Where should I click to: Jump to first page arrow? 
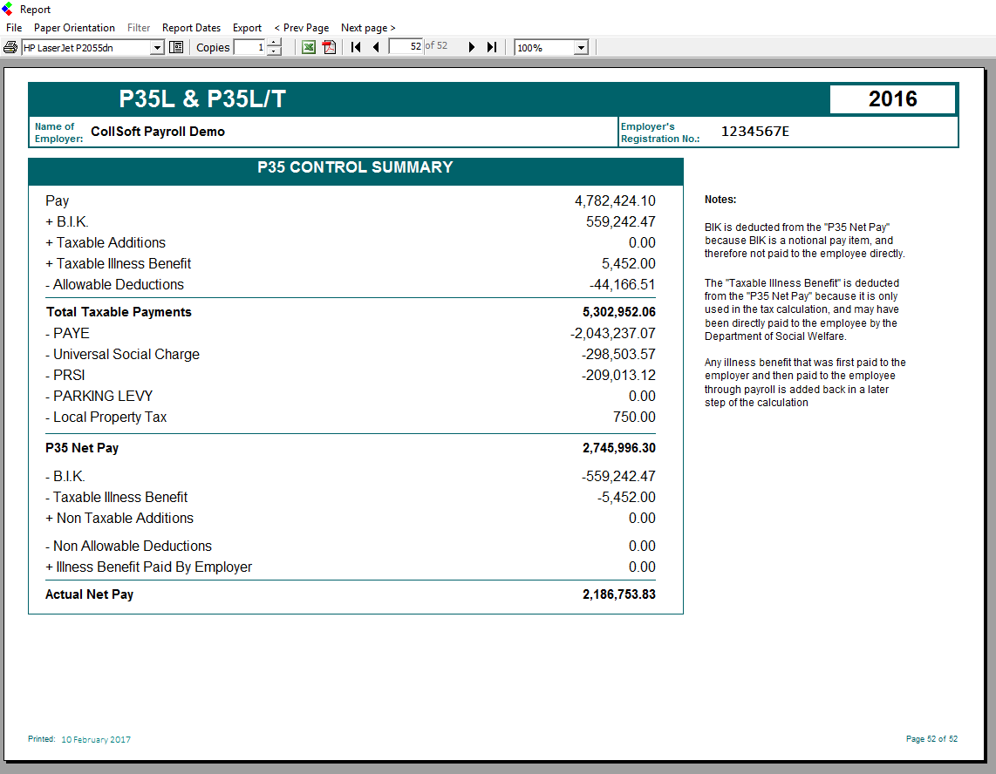tap(356, 47)
